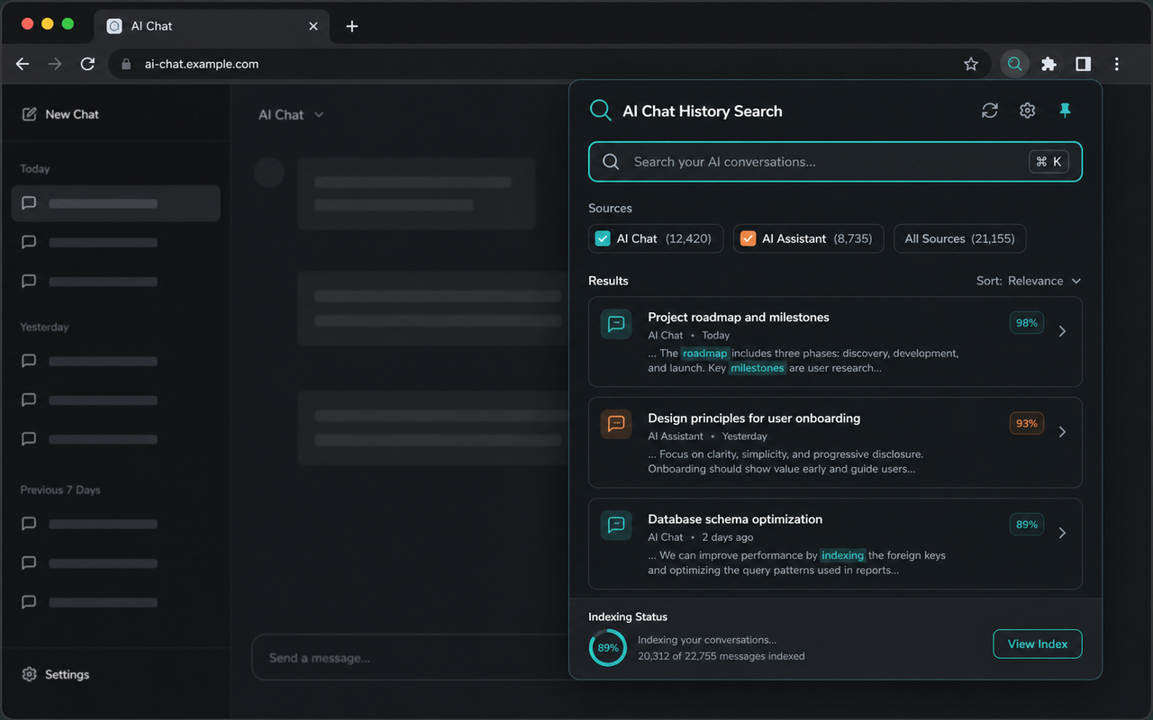
Task: Bookmark this page with the star icon
Action: tap(971, 64)
